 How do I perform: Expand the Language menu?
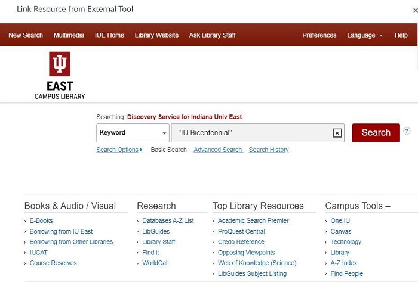click(x=364, y=35)
